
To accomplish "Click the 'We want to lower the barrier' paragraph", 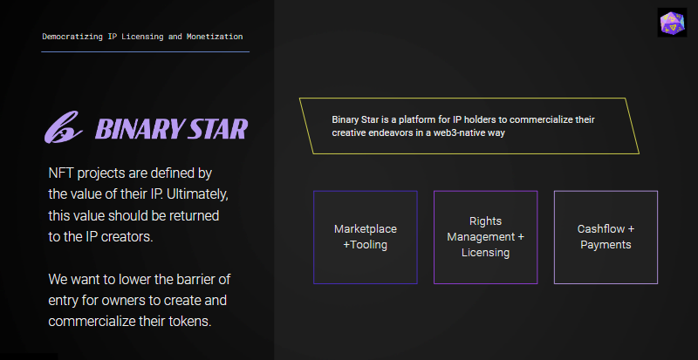I will tap(140, 301).
